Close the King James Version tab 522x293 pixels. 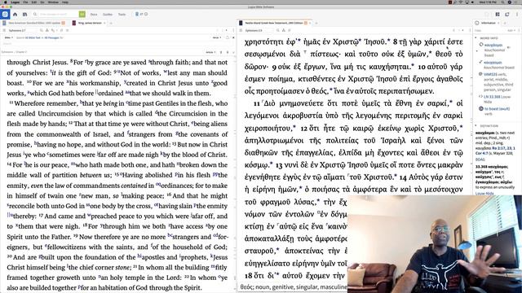[x=105, y=23]
